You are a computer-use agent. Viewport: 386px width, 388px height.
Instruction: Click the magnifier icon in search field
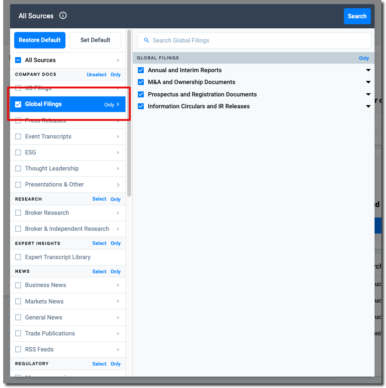pos(147,40)
